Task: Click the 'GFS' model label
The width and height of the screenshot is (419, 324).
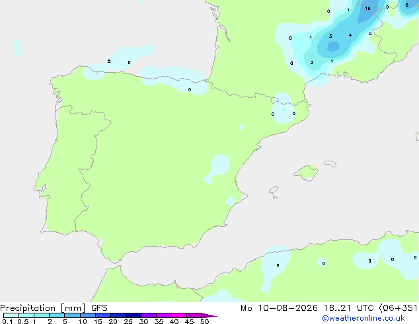Action: click(x=99, y=308)
